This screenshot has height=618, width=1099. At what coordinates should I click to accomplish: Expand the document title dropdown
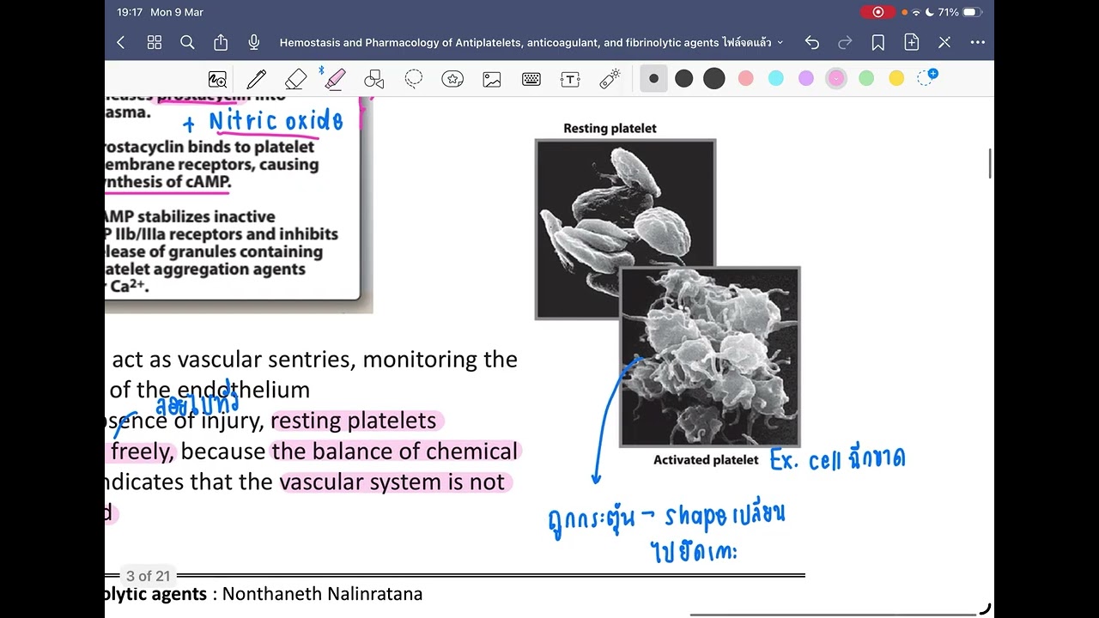tap(780, 42)
